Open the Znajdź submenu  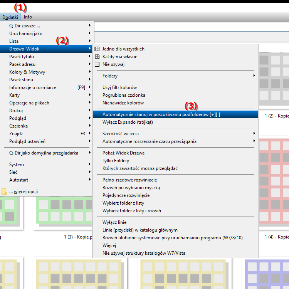[46, 134]
